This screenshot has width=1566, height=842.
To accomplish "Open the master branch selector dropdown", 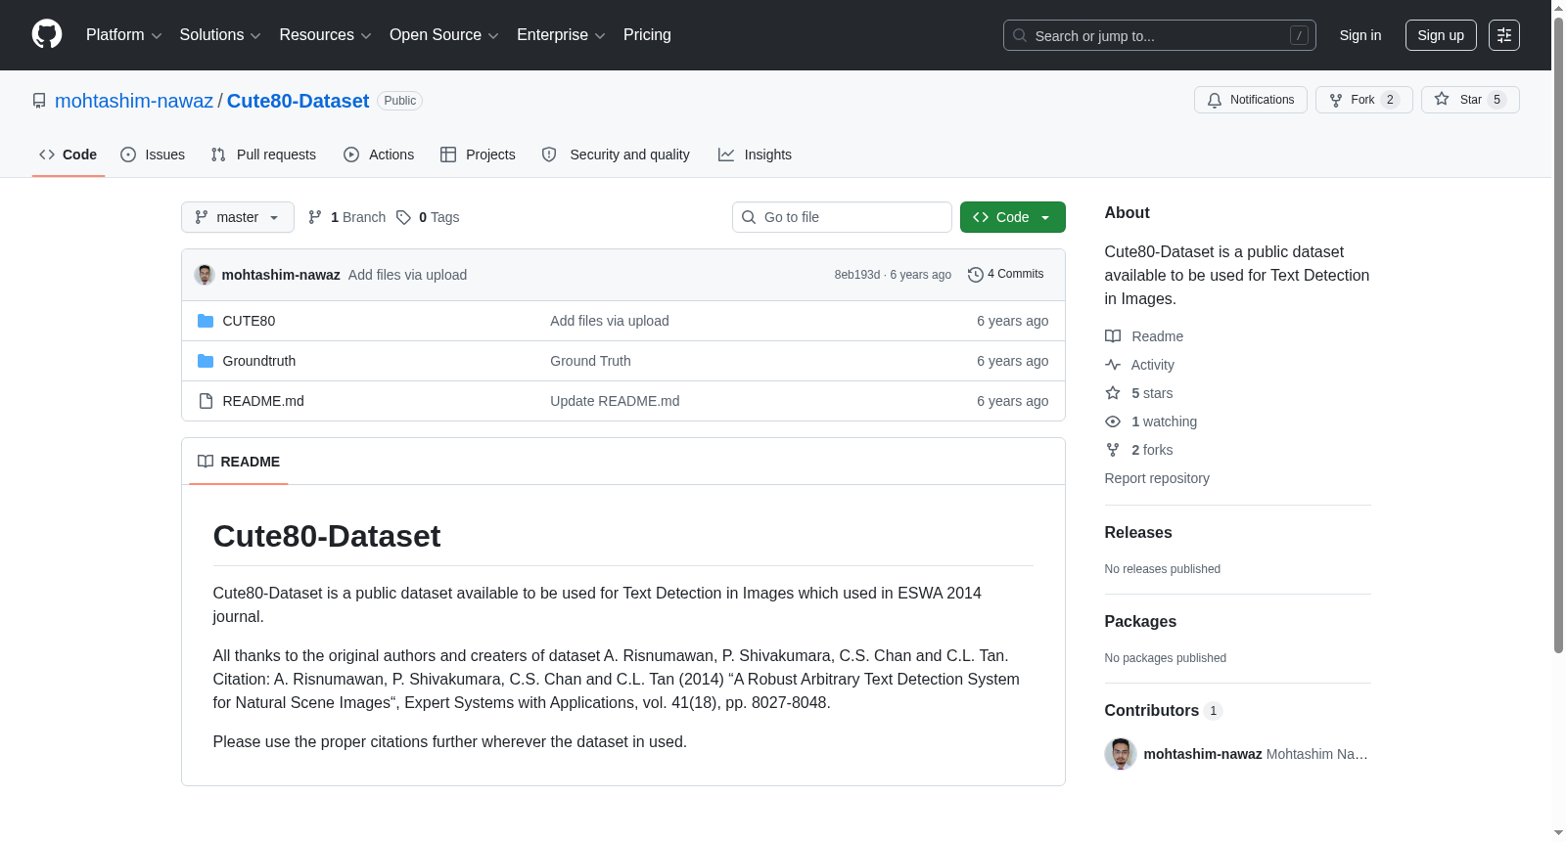I will [x=238, y=217].
